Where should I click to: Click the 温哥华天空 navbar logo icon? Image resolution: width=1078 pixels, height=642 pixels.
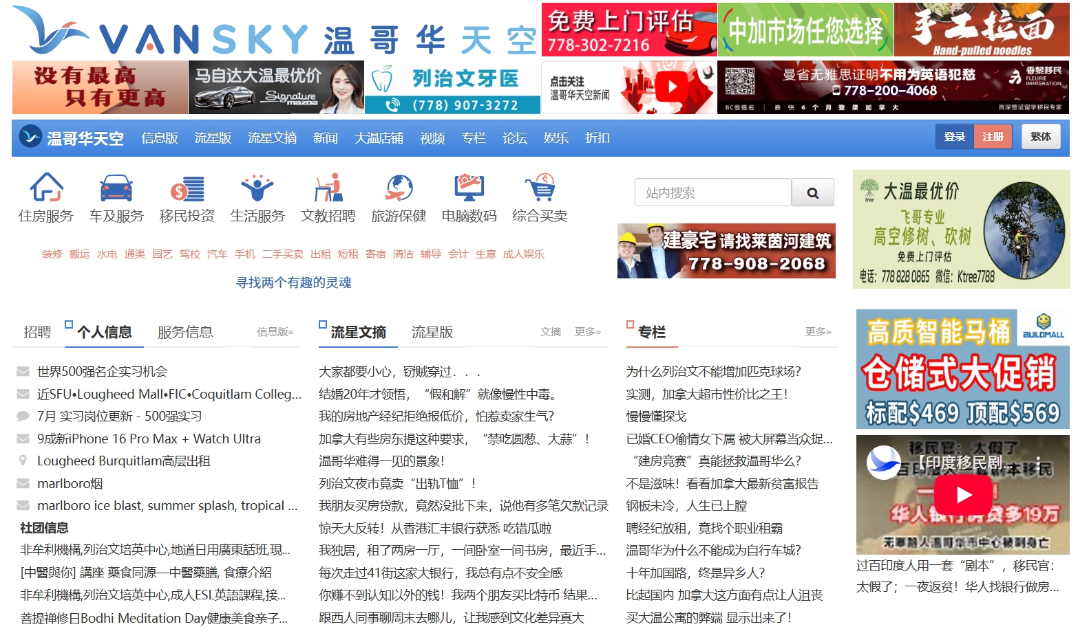[30, 137]
